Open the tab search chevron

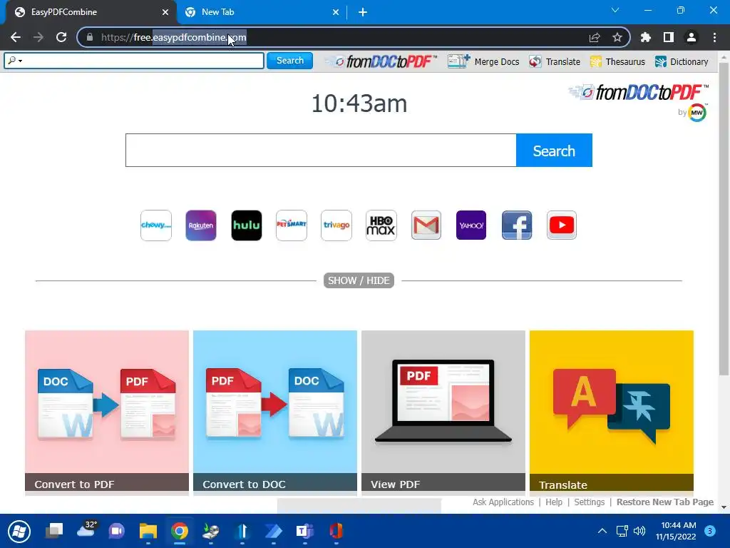click(615, 10)
